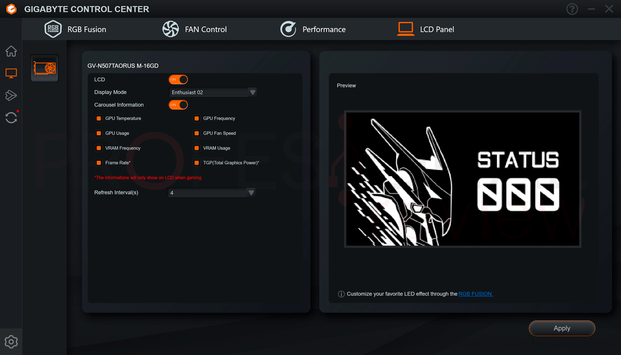621x355 pixels.
Task: Click the info icon beside Customize text
Action: (341, 294)
